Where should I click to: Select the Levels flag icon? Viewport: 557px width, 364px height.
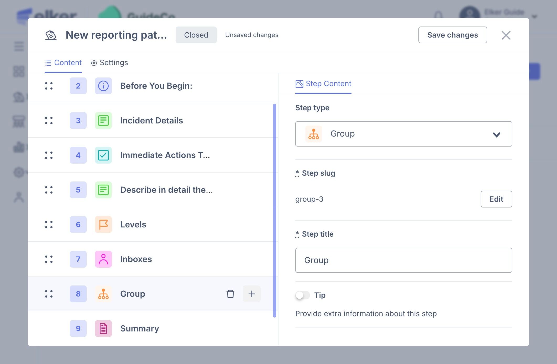(103, 225)
